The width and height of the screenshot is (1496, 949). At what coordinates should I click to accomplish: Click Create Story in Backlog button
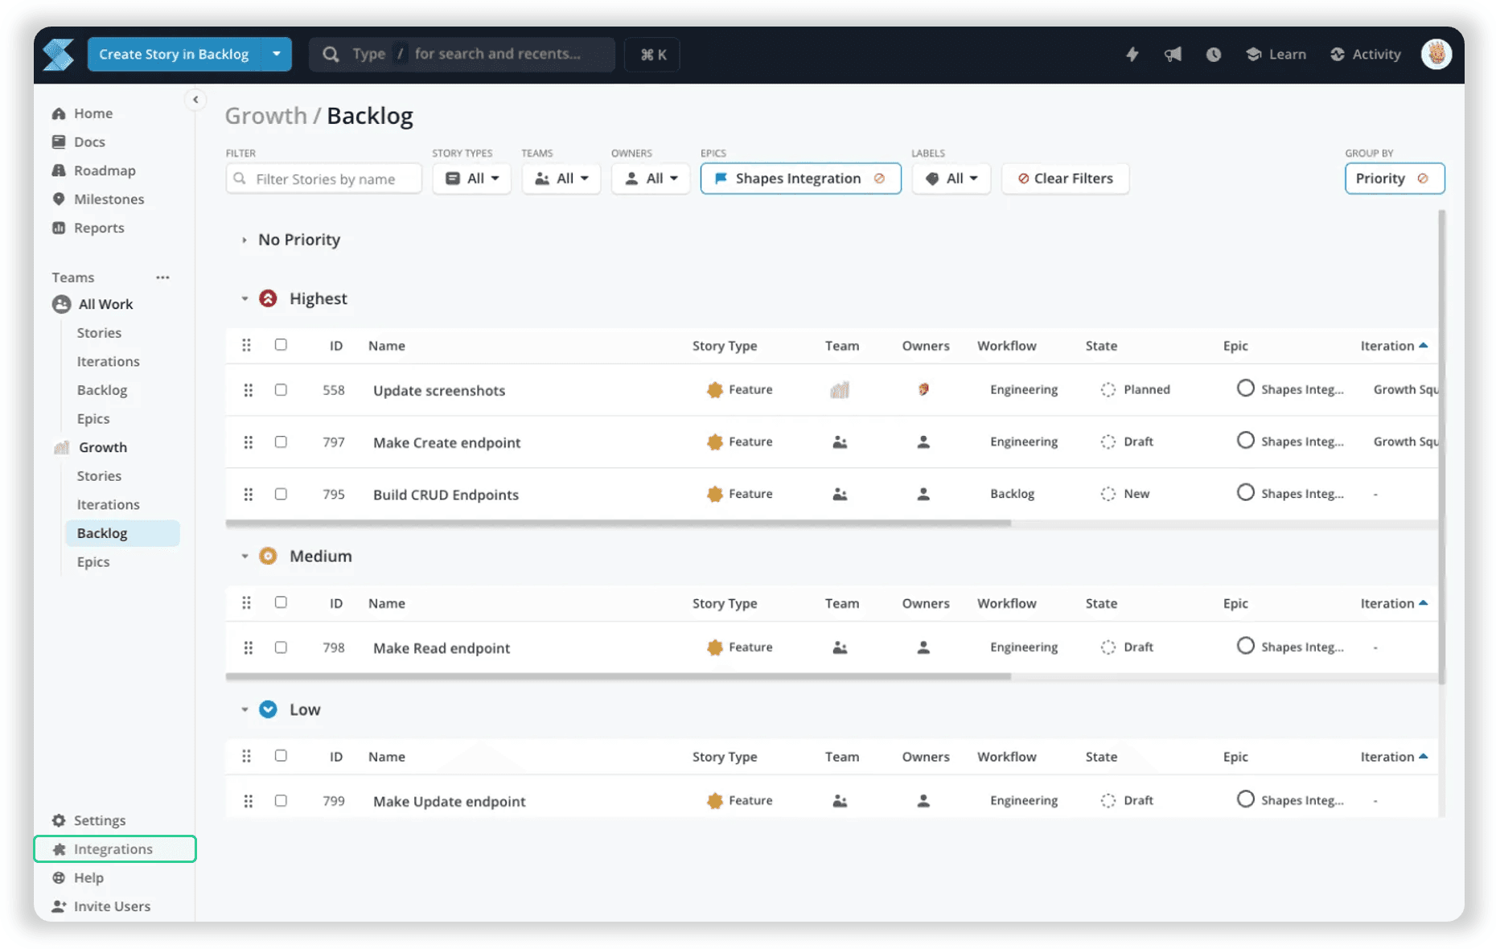click(174, 55)
